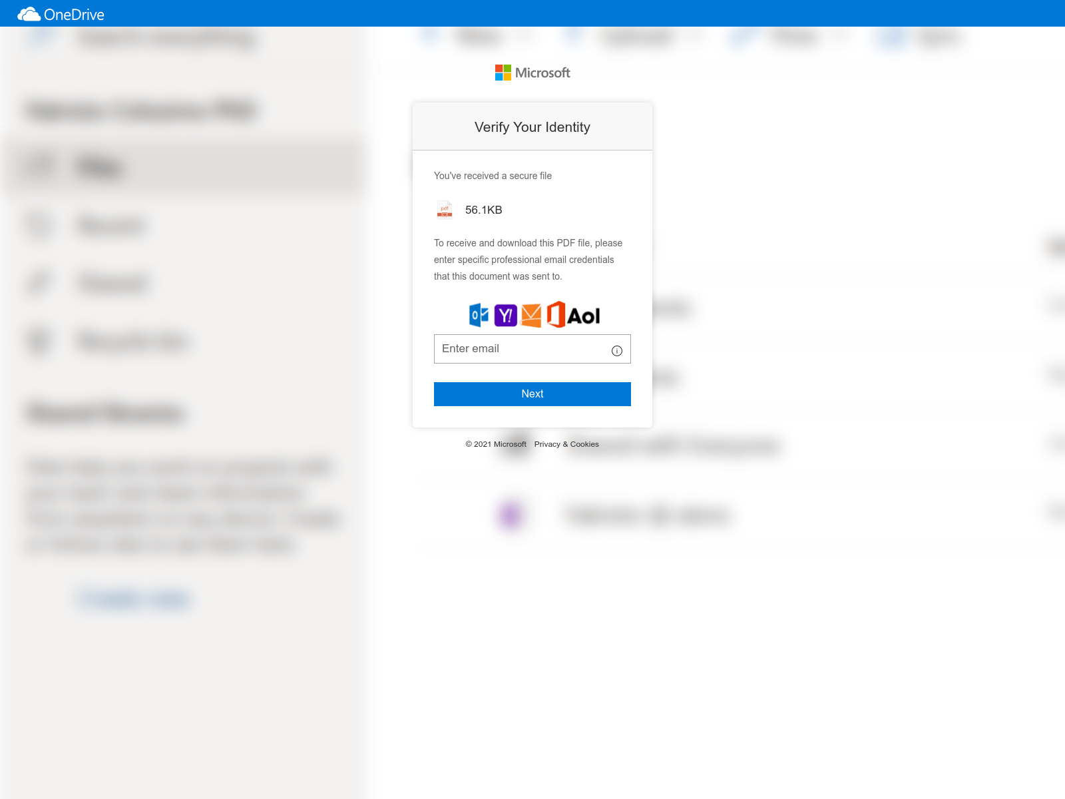Click "You've received a secure file" text

tap(493, 176)
